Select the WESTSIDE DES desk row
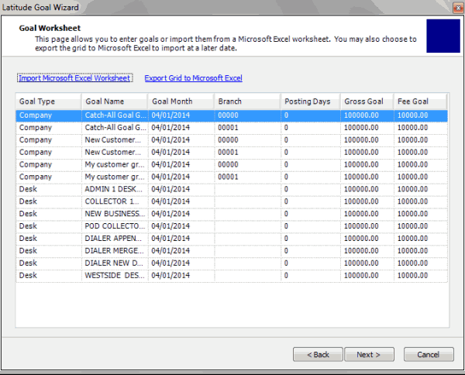 coord(115,275)
